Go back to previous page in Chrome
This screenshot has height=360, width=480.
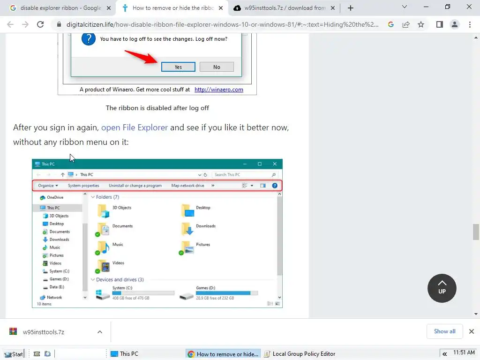(10, 24)
